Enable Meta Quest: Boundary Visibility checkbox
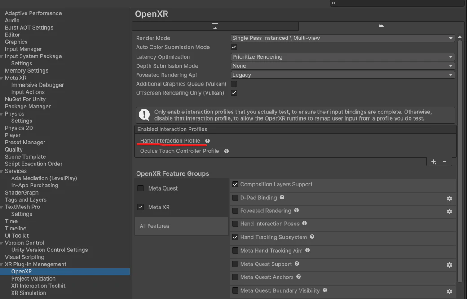Image resolution: width=467 pixels, height=299 pixels. (x=235, y=290)
